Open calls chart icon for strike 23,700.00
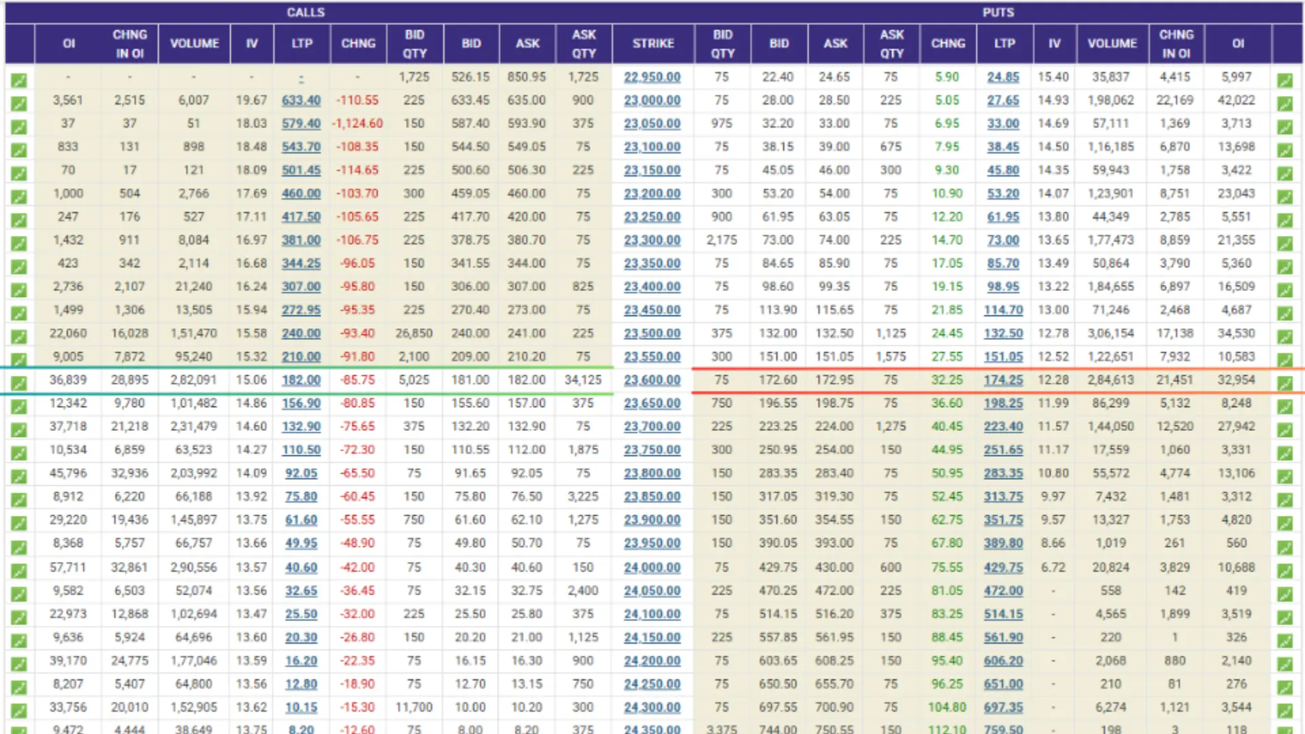Screen dimensions: 1305x734 click(x=19, y=430)
